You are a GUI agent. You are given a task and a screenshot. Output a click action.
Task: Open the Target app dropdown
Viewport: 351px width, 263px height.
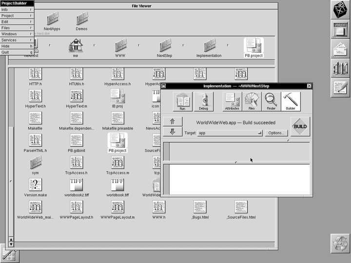point(230,133)
